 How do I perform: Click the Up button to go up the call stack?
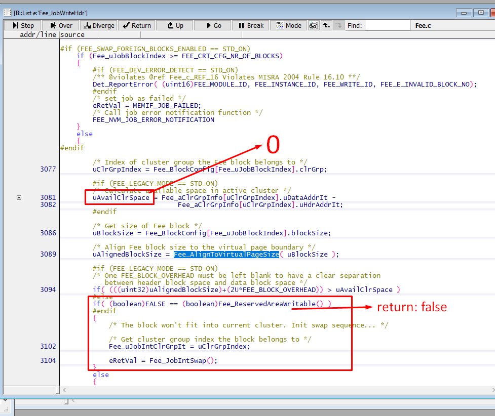pyautogui.click(x=174, y=25)
